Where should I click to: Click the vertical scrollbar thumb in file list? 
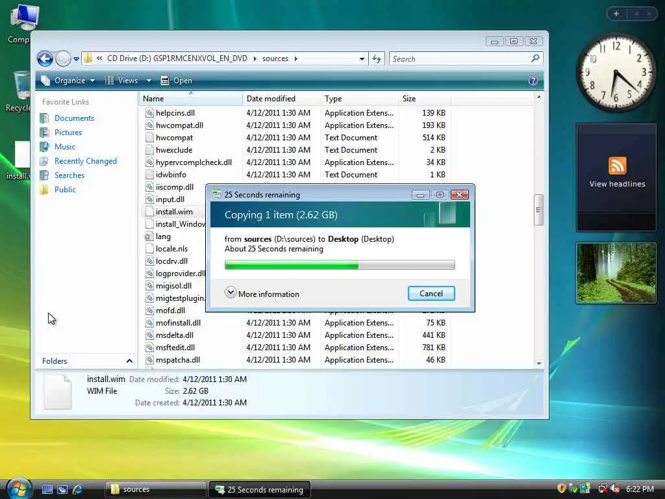(538, 210)
